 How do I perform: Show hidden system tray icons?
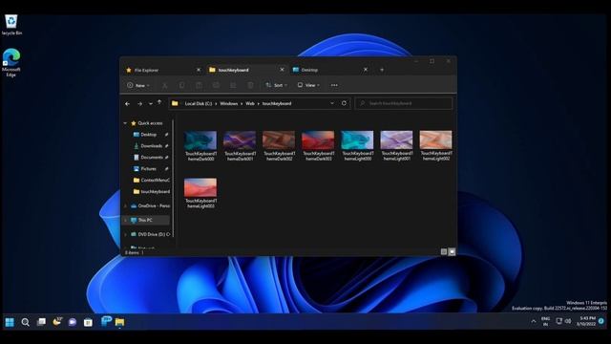click(534, 321)
